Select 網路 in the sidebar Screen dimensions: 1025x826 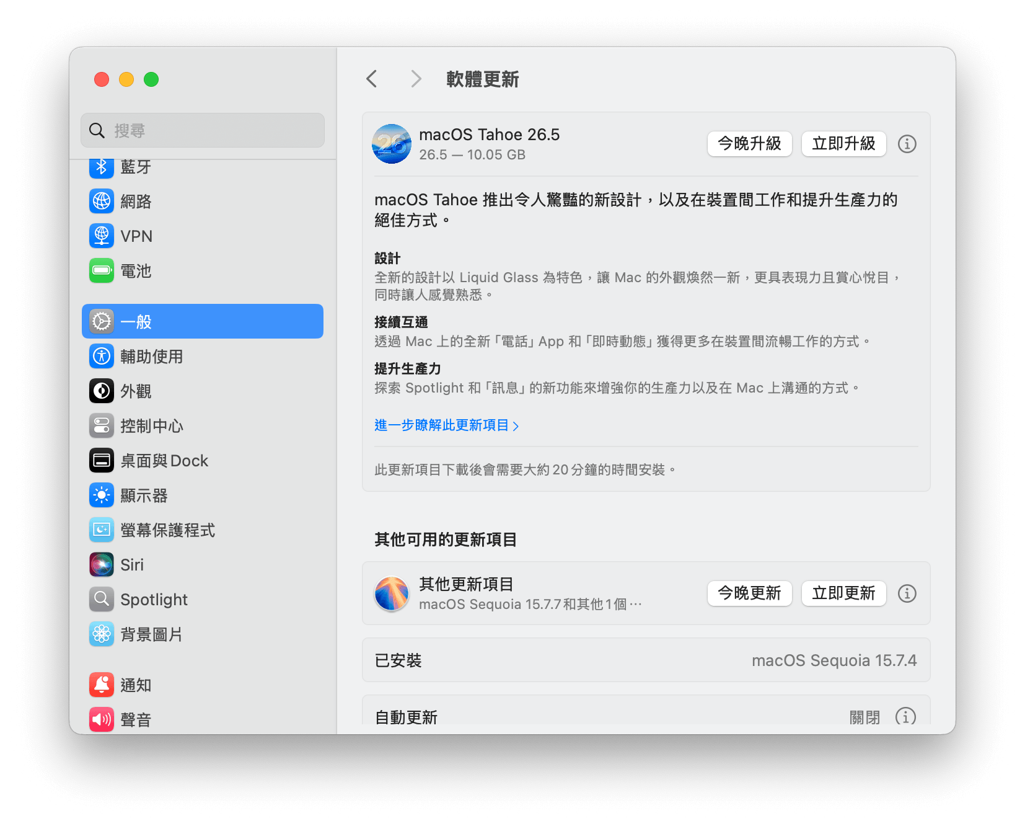(203, 202)
